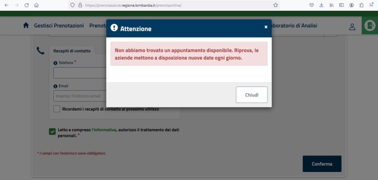Open the l'informativa link

(x=104, y=130)
